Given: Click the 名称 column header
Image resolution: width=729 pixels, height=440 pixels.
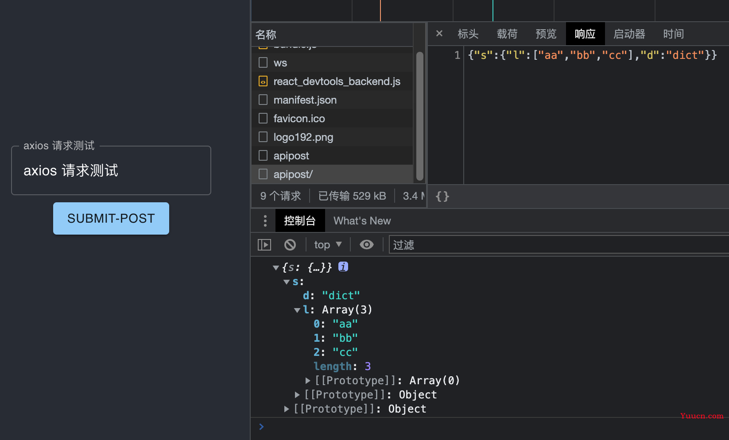Looking at the screenshot, I should (x=332, y=35).
